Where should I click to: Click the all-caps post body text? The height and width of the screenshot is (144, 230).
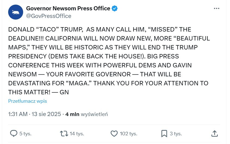(109, 61)
